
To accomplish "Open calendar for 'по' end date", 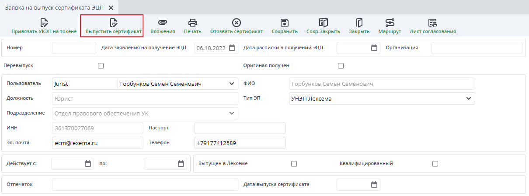I will pos(181,164).
